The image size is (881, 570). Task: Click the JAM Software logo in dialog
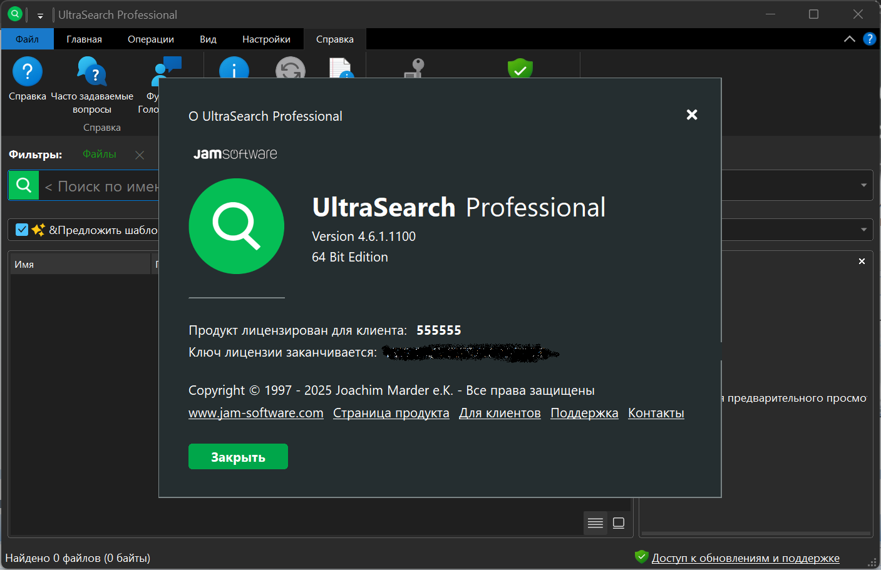tap(235, 154)
